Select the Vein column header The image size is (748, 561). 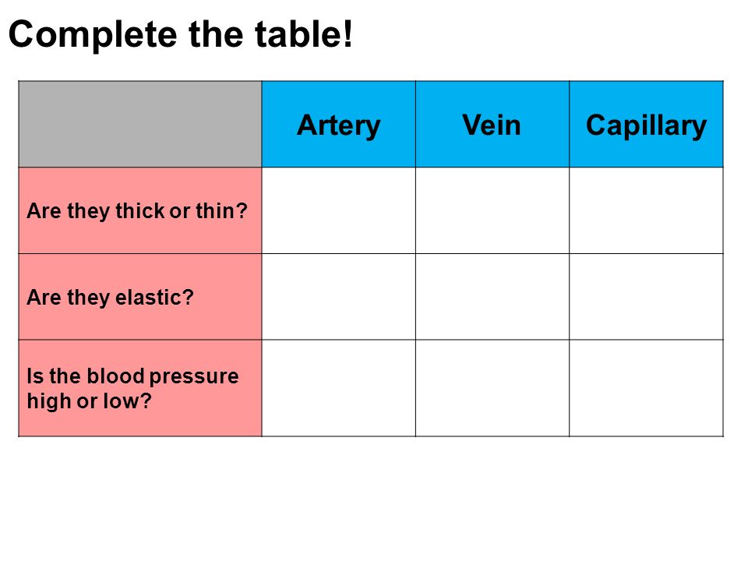click(492, 125)
